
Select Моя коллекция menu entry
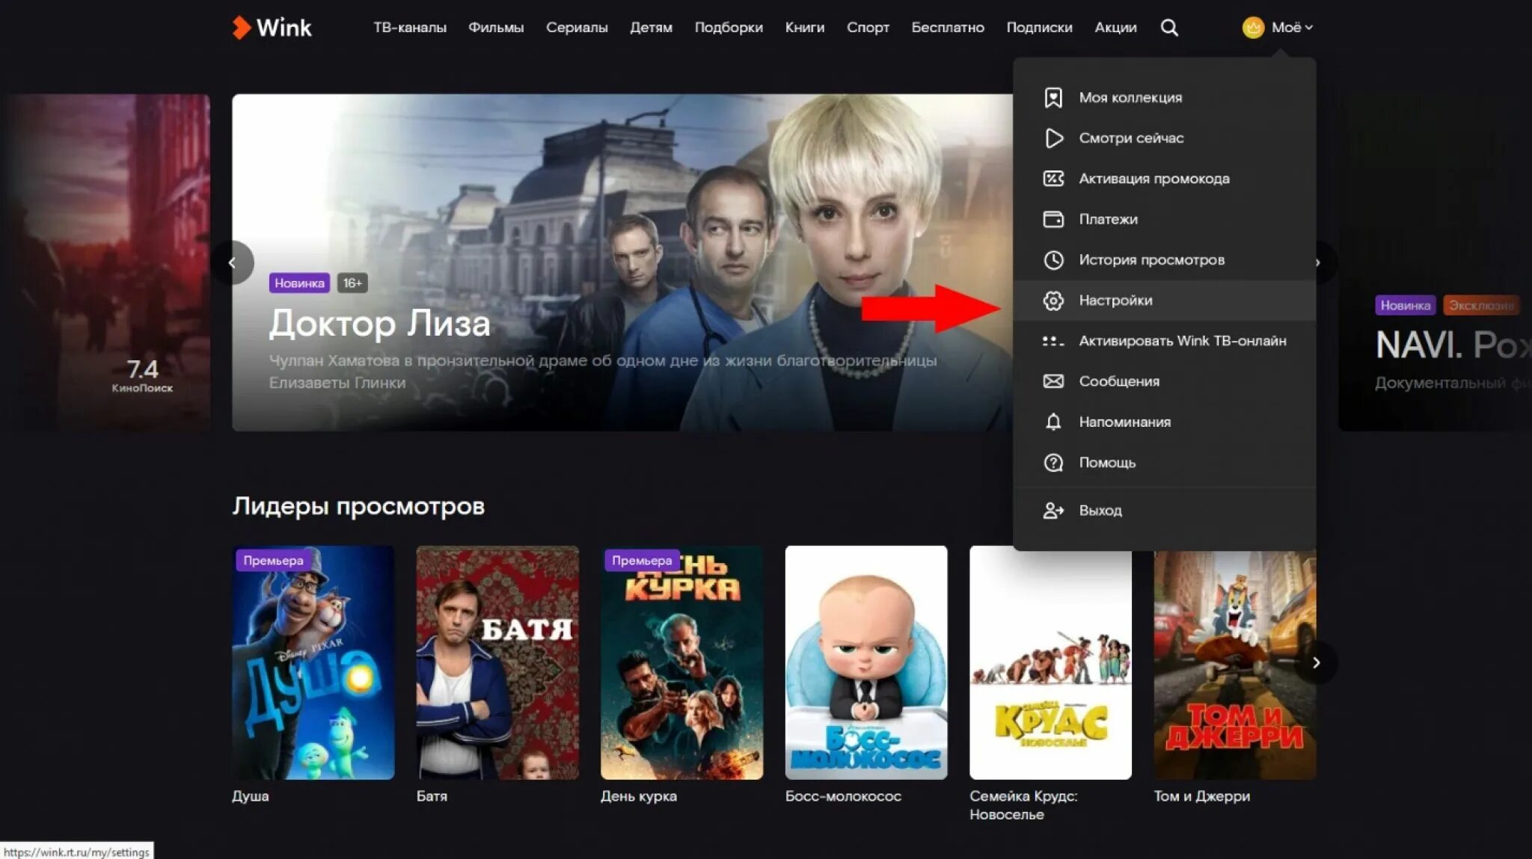pyautogui.click(x=1164, y=98)
